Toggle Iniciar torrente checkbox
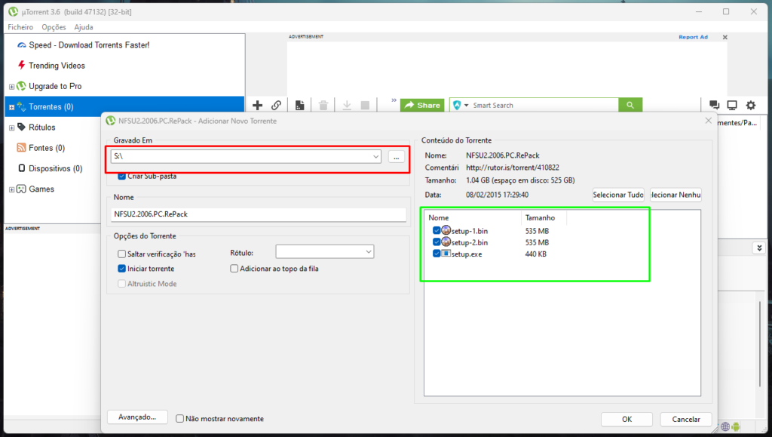Screen dimensions: 772x437 click(121, 269)
